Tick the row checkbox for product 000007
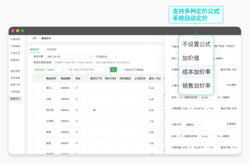Image resolution: width=249 pixels, height=164 pixels. coord(37,143)
